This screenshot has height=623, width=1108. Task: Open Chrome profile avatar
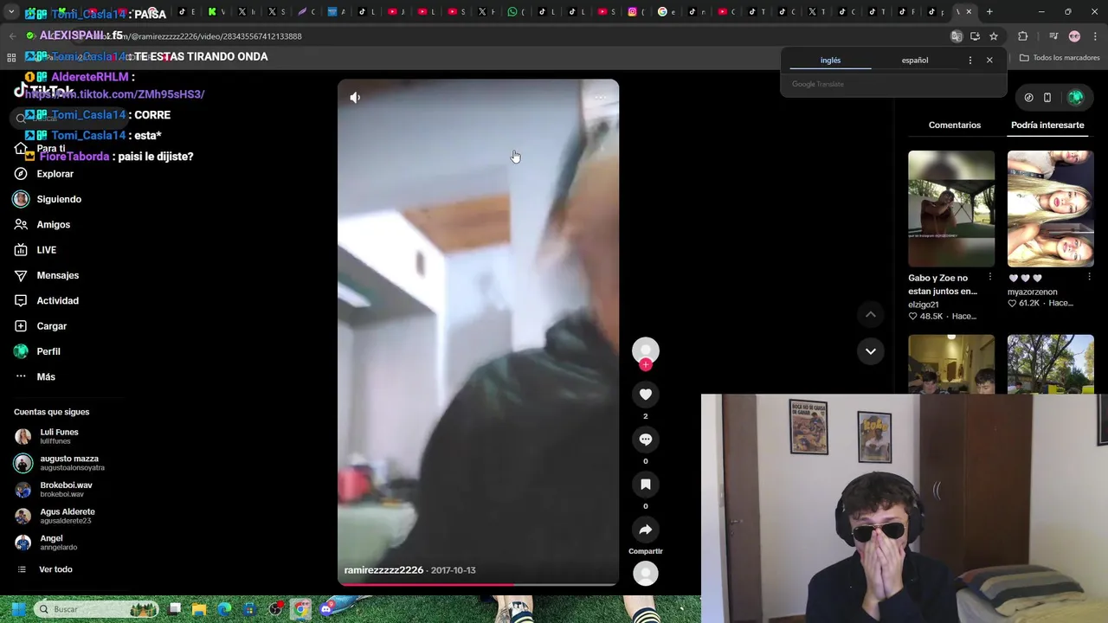1074,36
